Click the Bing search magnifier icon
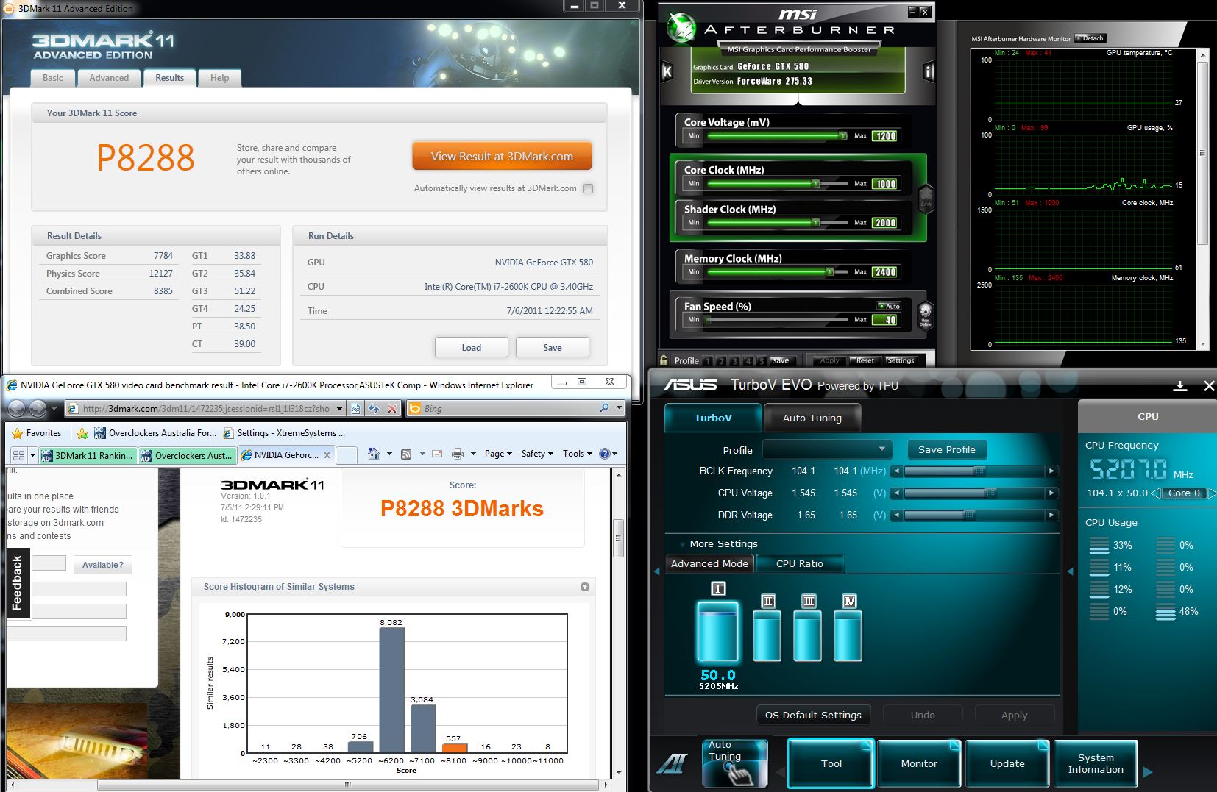Viewport: 1217px width, 792px height. [604, 408]
